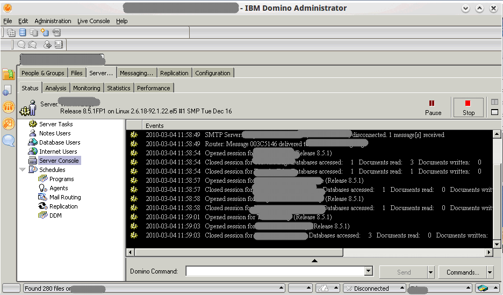The height and width of the screenshot is (295, 503).
Task: Click the globe document sidebar icon
Action: 7,91
